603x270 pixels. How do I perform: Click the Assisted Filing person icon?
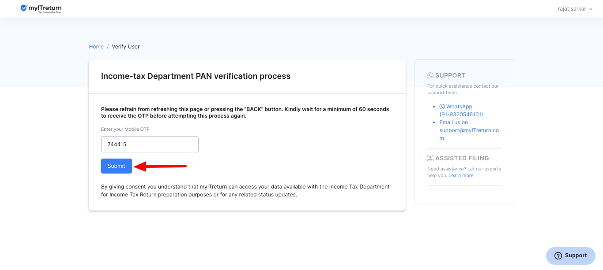click(x=430, y=158)
